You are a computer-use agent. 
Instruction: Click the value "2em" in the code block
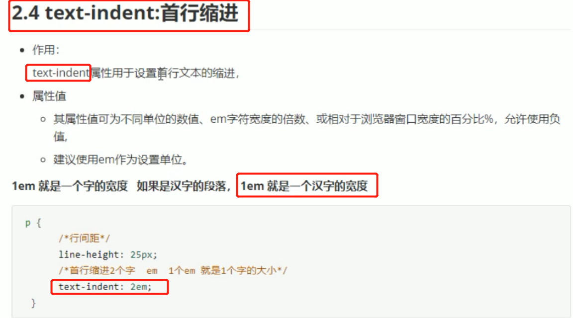point(139,287)
